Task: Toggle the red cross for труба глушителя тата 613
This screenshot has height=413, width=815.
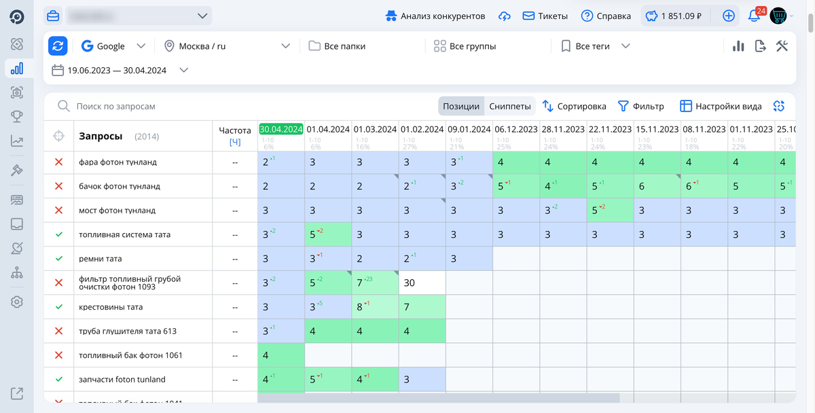Action: tap(58, 331)
